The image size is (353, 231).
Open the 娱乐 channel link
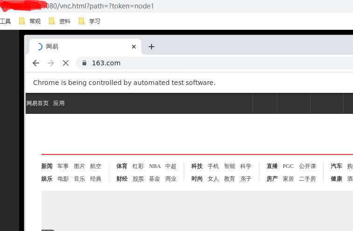(47, 179)
